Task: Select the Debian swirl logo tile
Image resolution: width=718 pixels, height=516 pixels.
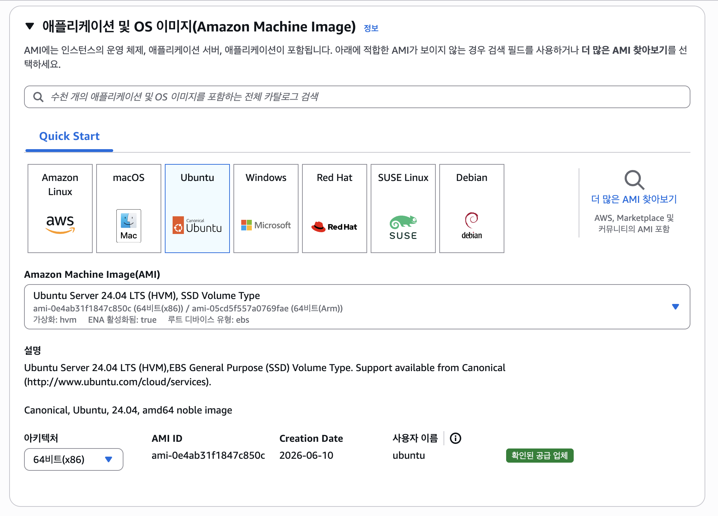Action: 472,209
